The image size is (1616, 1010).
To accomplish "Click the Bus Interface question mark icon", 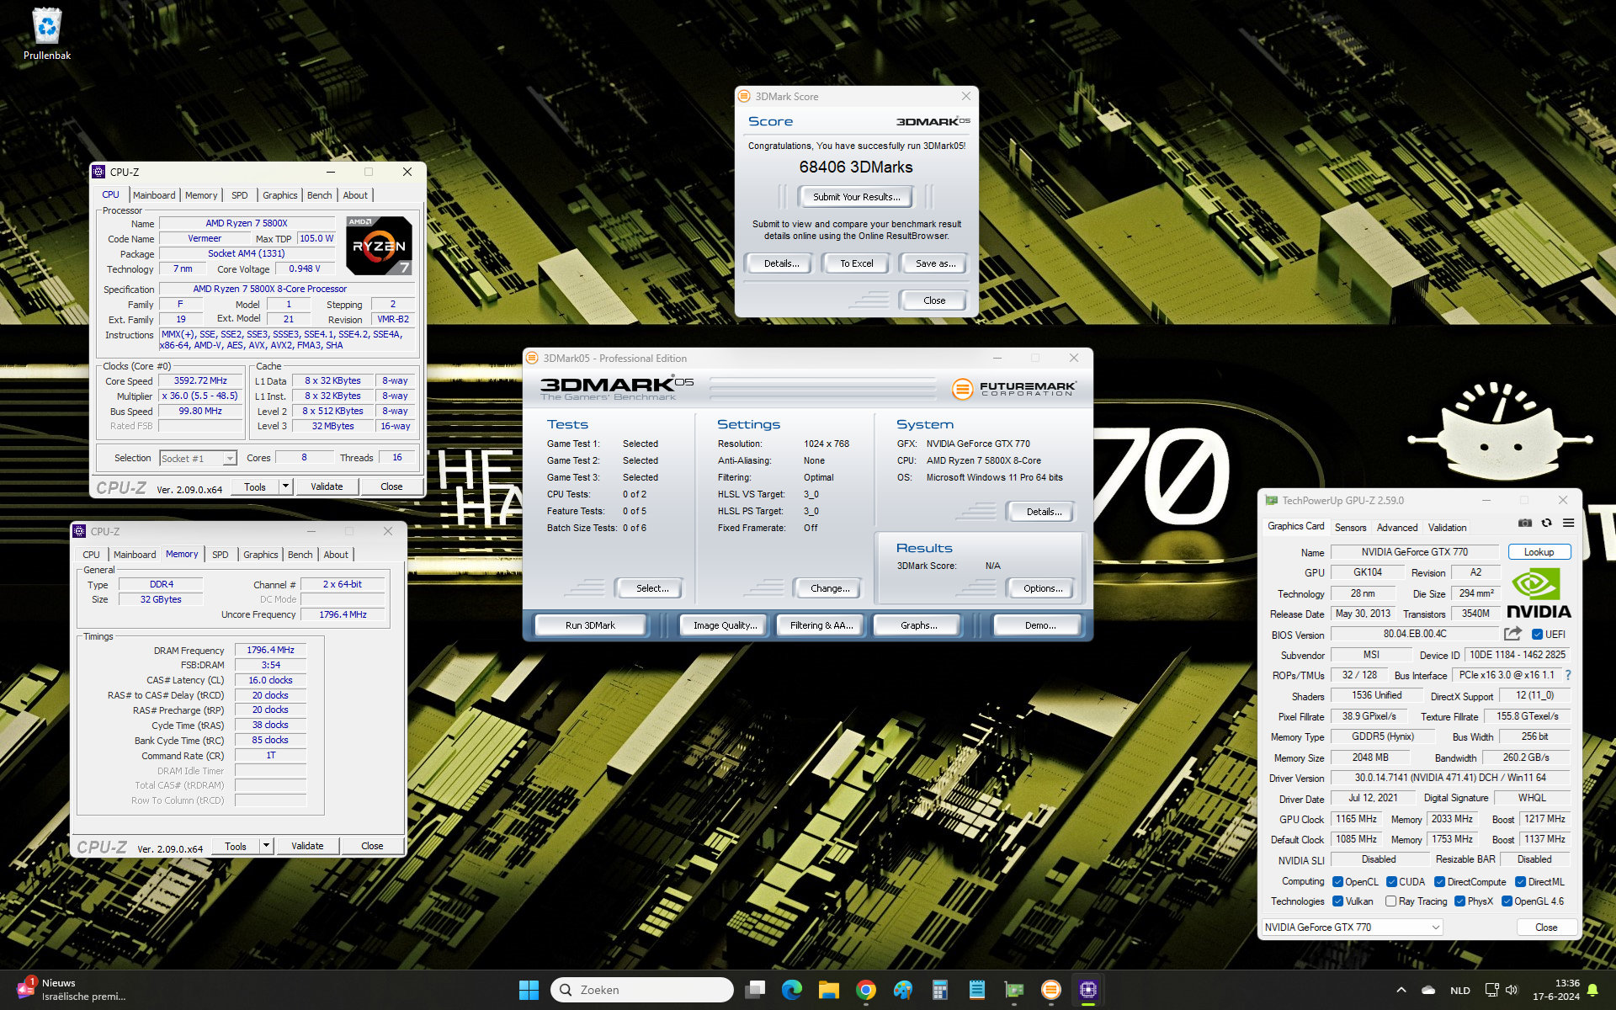I will tap(1568, 675).
